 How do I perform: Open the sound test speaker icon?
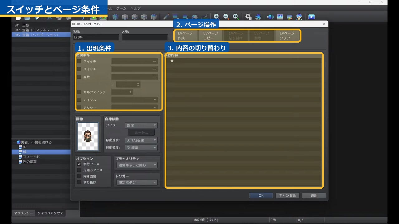click(x=270, y=17)
